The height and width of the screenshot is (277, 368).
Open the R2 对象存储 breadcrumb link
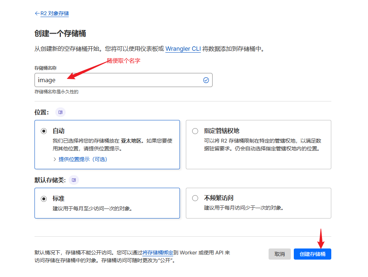tap(55, 13)
